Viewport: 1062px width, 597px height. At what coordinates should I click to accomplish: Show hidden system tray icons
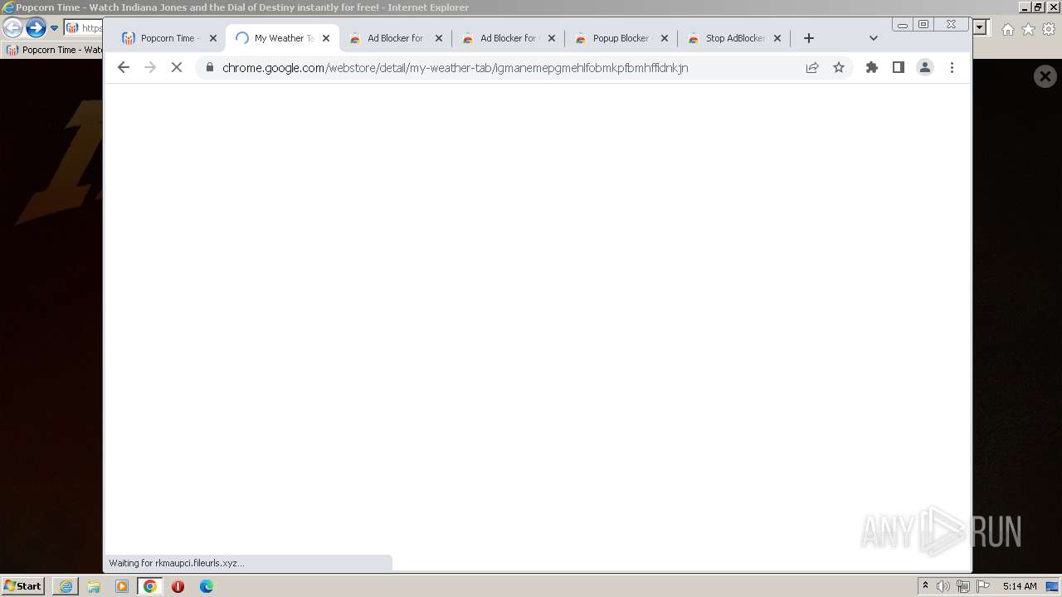coord(926,586)
